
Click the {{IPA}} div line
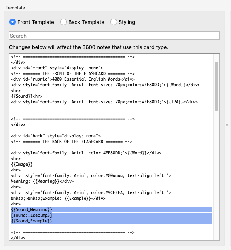(x=104, y=102)
